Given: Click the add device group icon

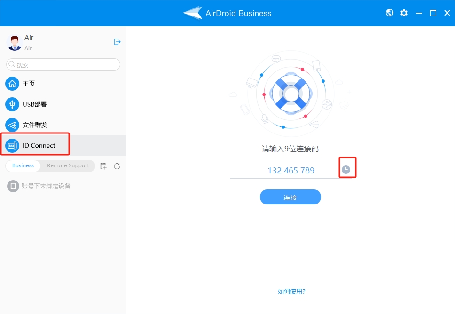Looking at the screenshot, I should (103, 166).
